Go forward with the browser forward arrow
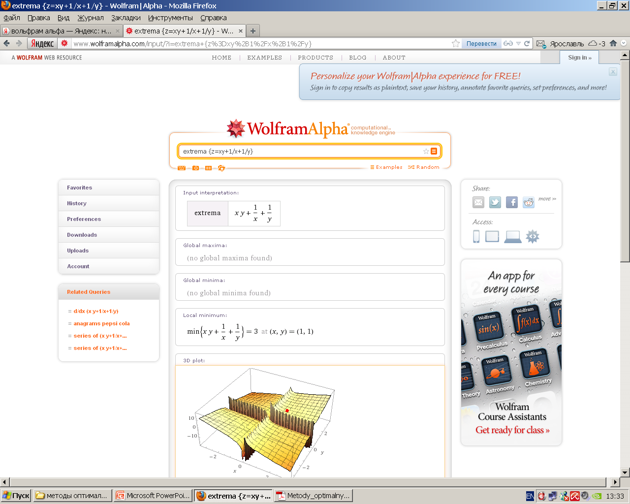This screenshot has height=504, width=630. coord(19,43)
